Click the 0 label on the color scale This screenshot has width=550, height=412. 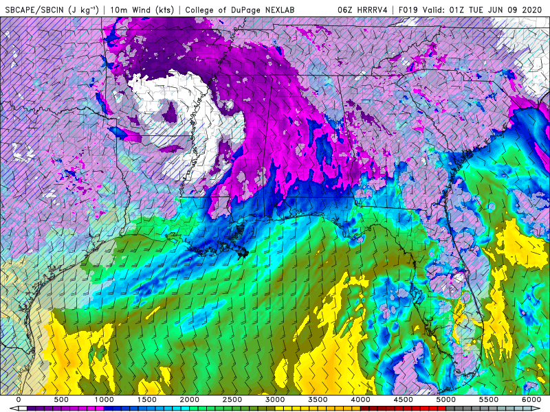click(x=19, y=400)
